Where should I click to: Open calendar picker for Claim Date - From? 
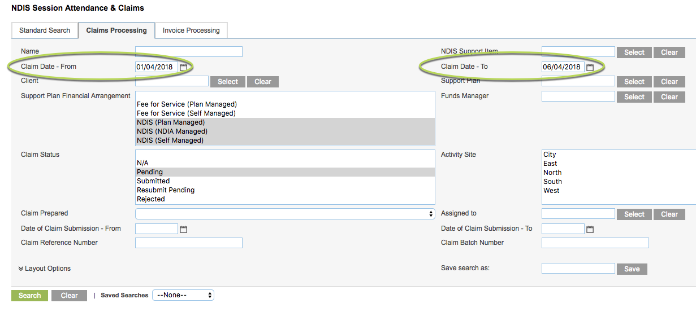click(183, 67)
